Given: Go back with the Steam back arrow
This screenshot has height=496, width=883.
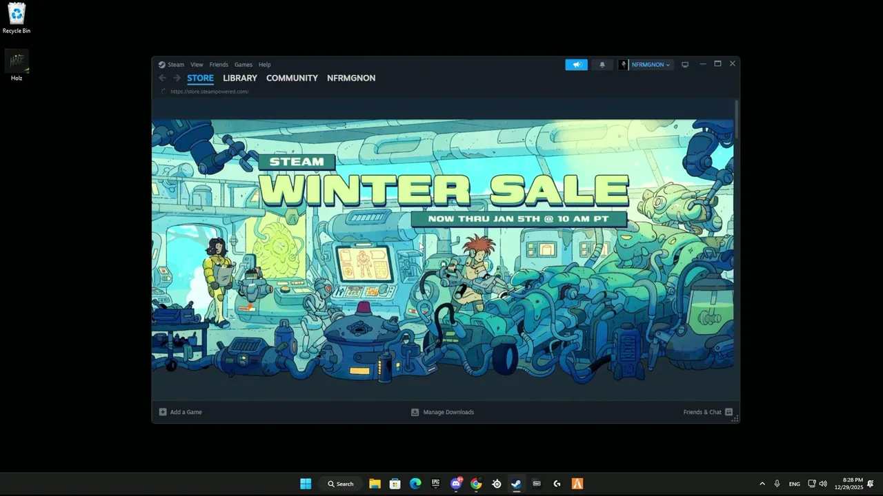Looking at the screenshot, I should [x=163, y=78].
